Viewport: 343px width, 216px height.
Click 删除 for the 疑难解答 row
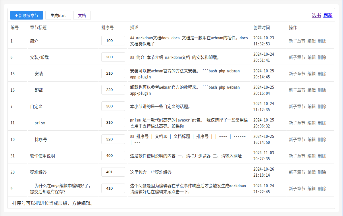(x=322, y=173)
